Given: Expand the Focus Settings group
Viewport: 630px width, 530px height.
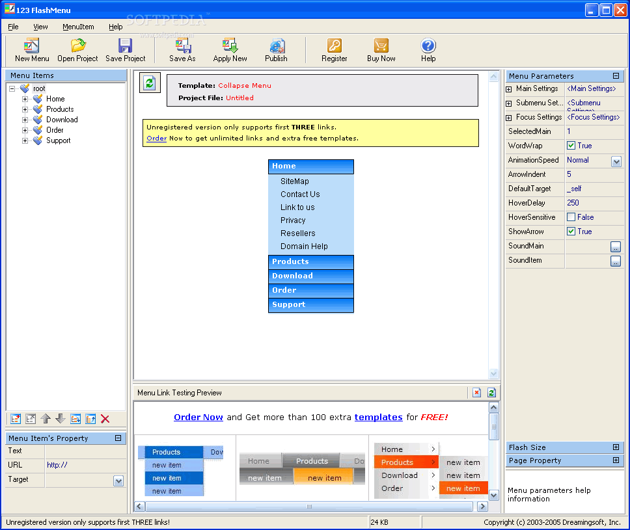Looking at the screenshot, I should [509, 118].
